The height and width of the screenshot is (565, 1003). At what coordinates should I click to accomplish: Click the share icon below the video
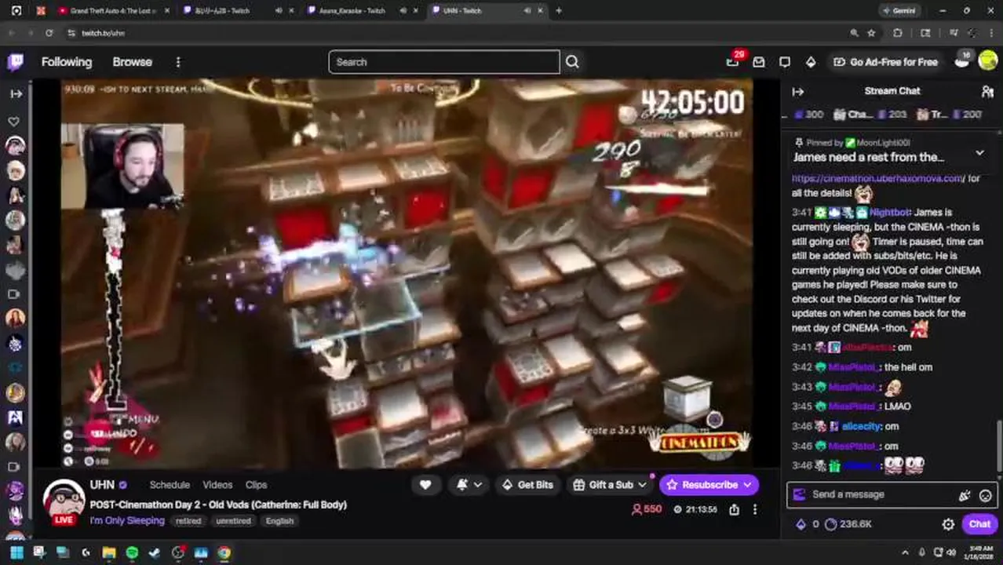(734, 509)
